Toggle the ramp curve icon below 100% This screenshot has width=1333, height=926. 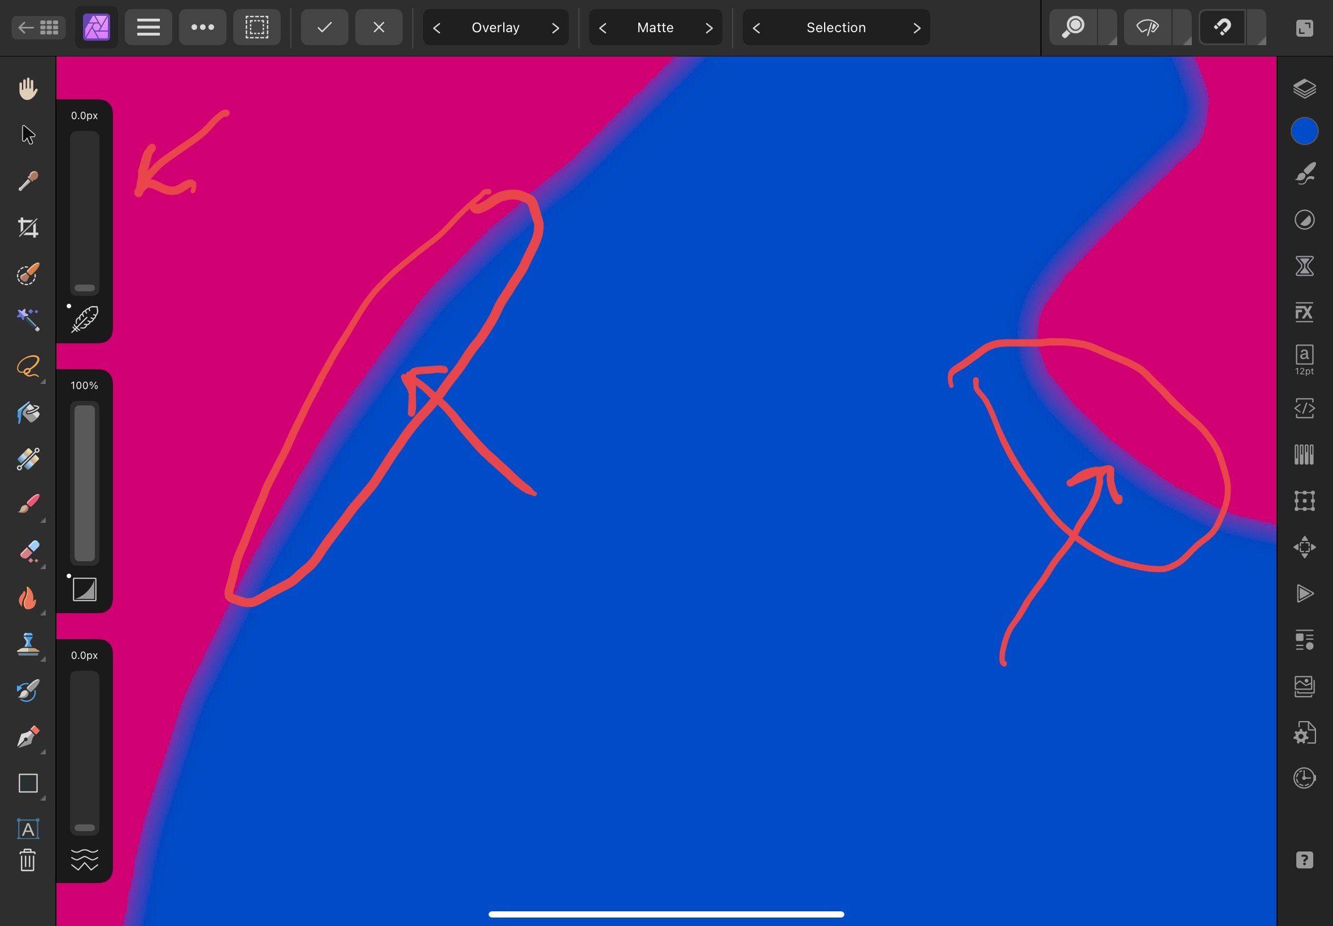pyautogui.click(x=85, y=589)
